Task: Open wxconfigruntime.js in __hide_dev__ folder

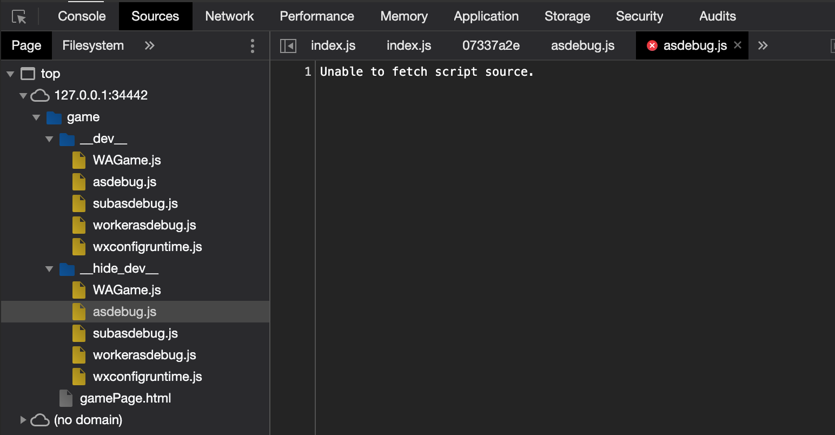Action: tap(147, 377)
